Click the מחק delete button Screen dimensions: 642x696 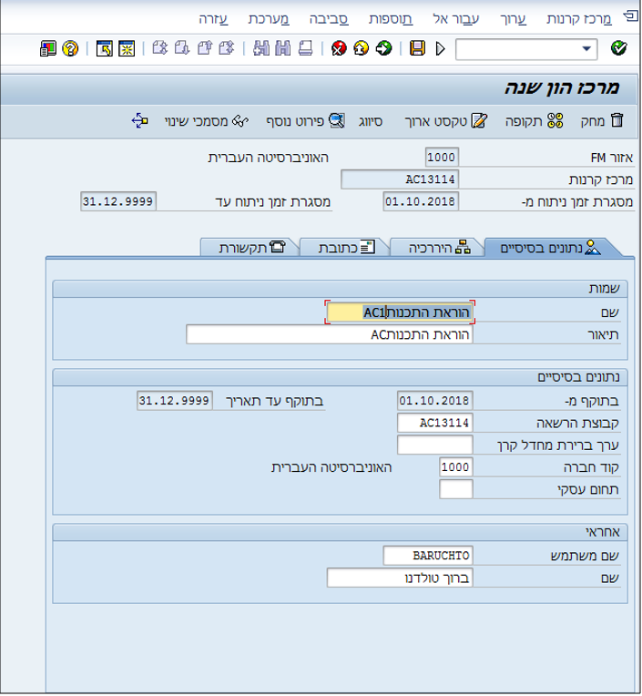[x=602, y=121]
